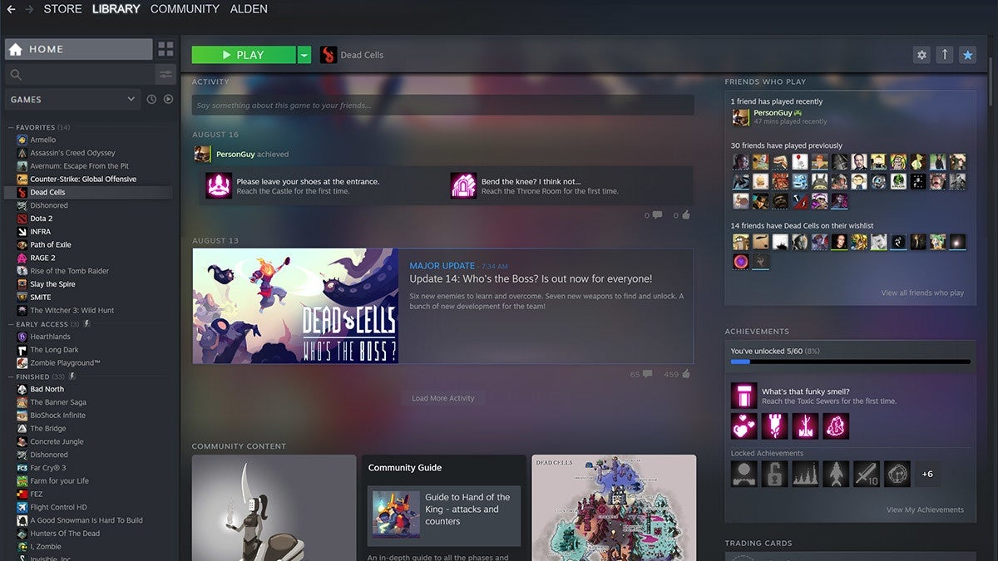Screen dimensions: 998x561
Task: Open the library filter options icon
Action: 166,74
